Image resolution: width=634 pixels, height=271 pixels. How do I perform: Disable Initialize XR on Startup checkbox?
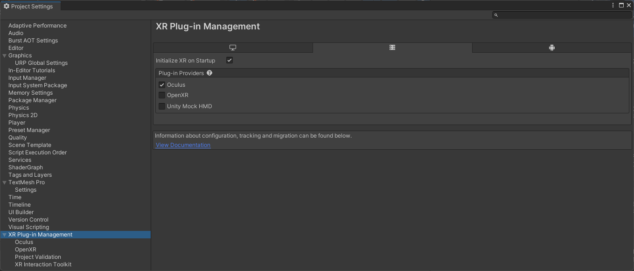click(229, 60)
